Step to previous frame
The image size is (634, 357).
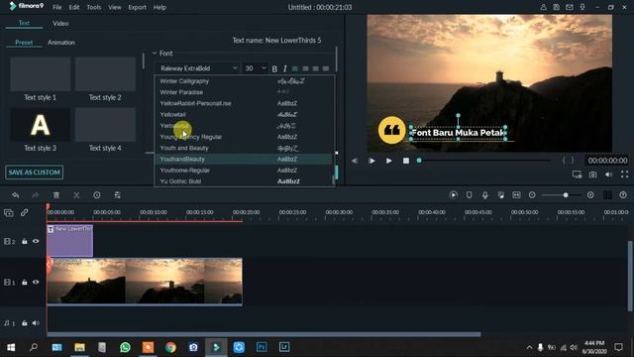pyautogui.click(x=355, y=161)
